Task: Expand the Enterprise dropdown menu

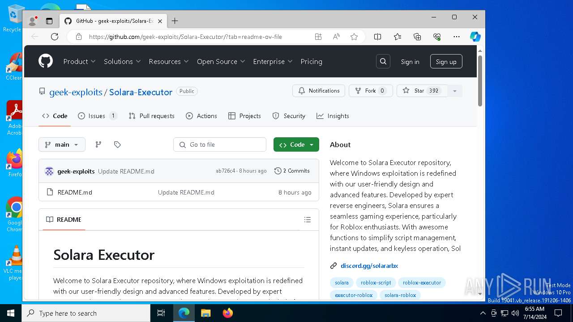Action: click(273, 62)
